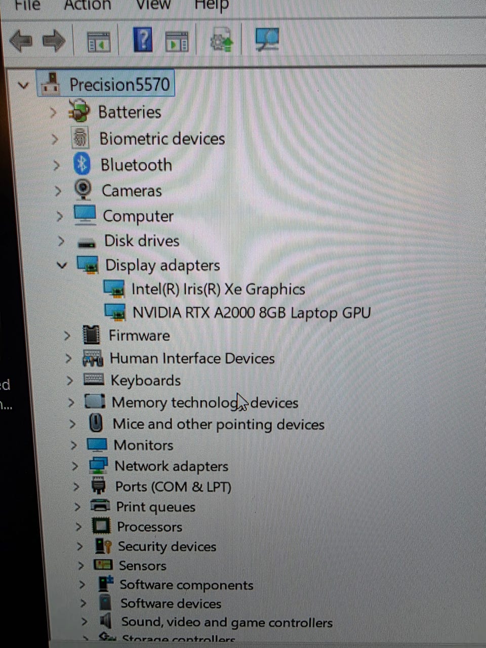
Task: Collapse the Display adapters category
Action: tap(62, 265)
